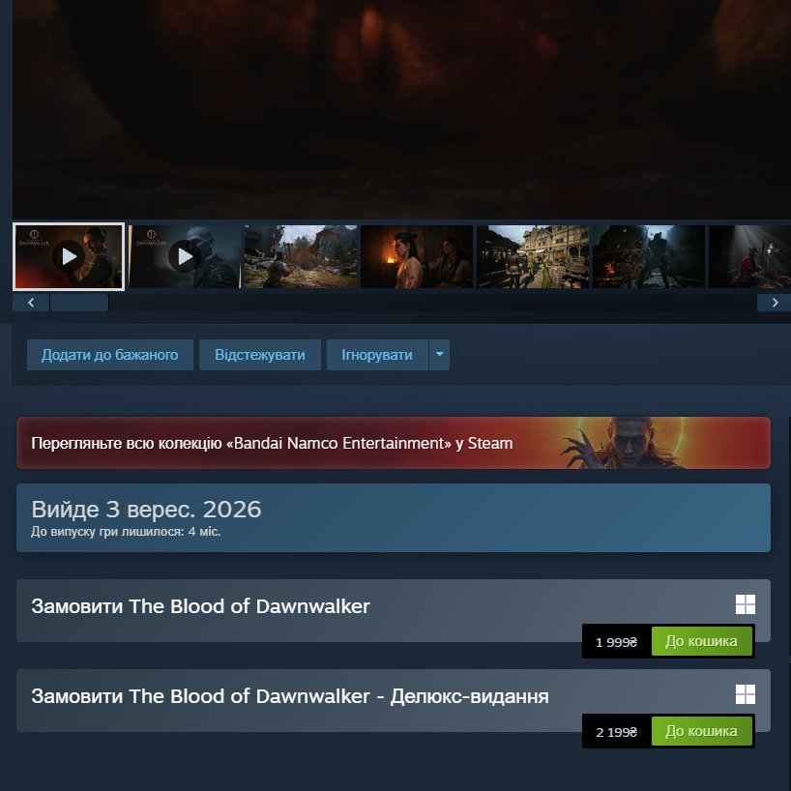Click Windows icon for standard edition
Viewport: 791px width, 791px height.
click(x=746, y=604)
